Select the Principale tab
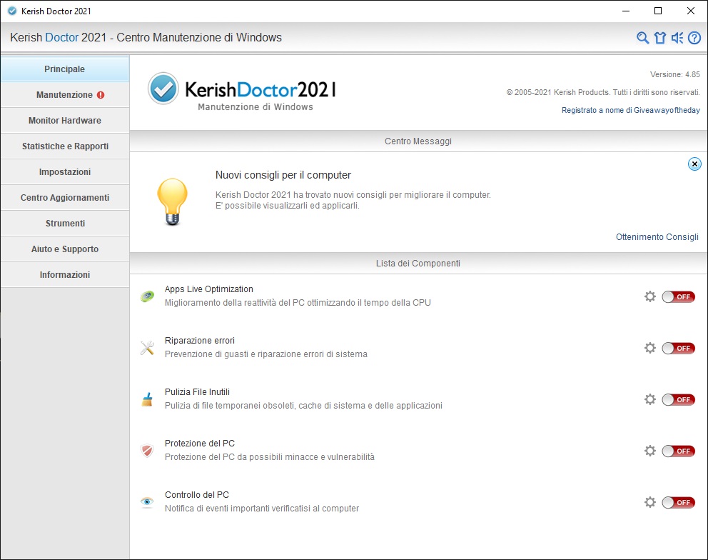 point(64,69)
